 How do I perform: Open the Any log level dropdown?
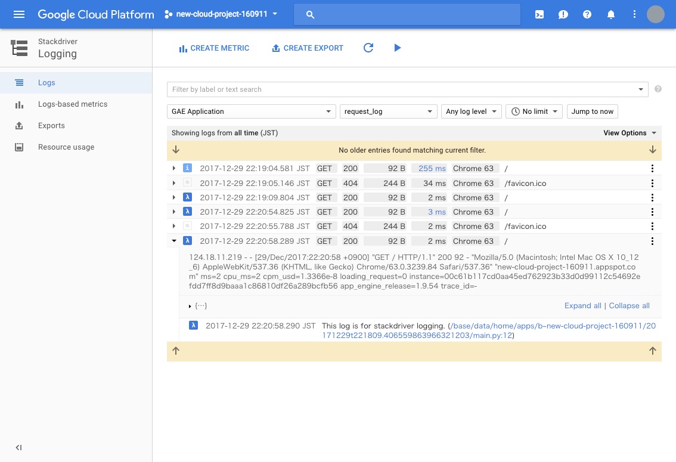pos(471,111)
